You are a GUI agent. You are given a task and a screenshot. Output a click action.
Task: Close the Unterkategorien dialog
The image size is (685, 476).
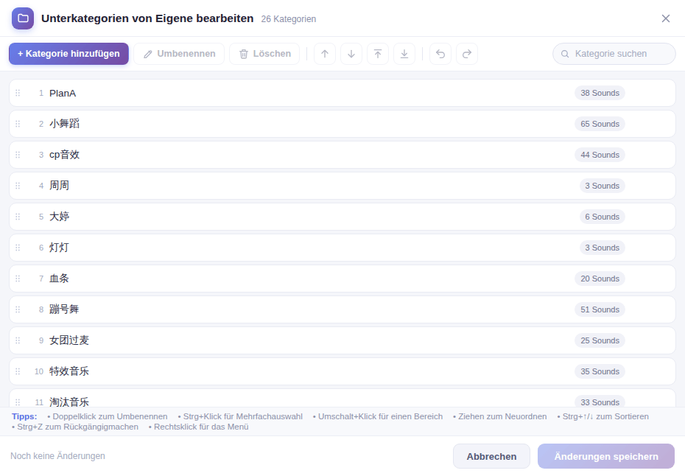(x=665, y=18)
